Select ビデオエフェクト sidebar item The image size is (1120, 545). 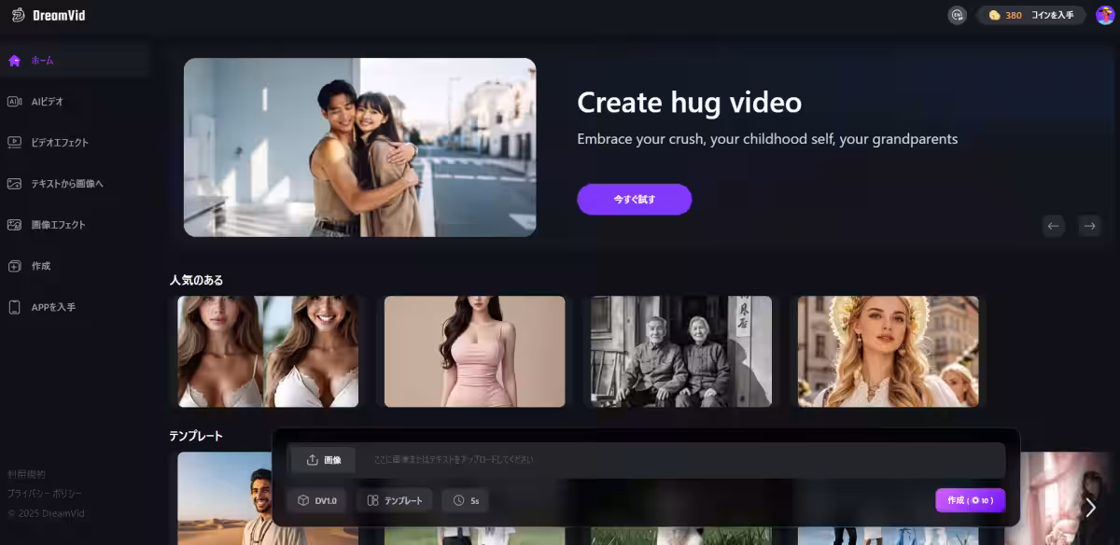tap(59, 143)
